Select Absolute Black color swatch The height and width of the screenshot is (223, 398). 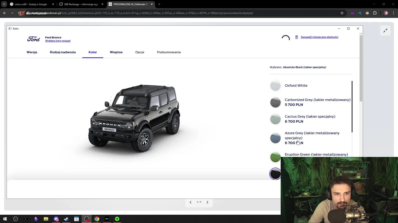pos(275,174)
